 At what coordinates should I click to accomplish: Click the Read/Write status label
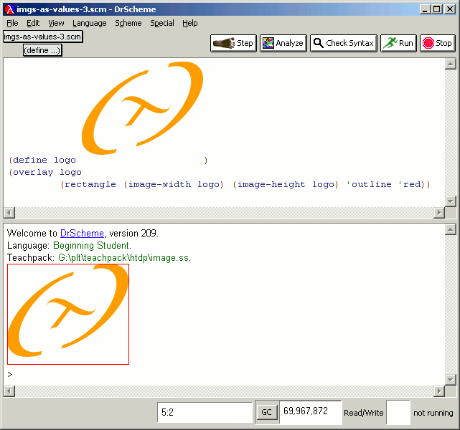click(x=364, y=413)
